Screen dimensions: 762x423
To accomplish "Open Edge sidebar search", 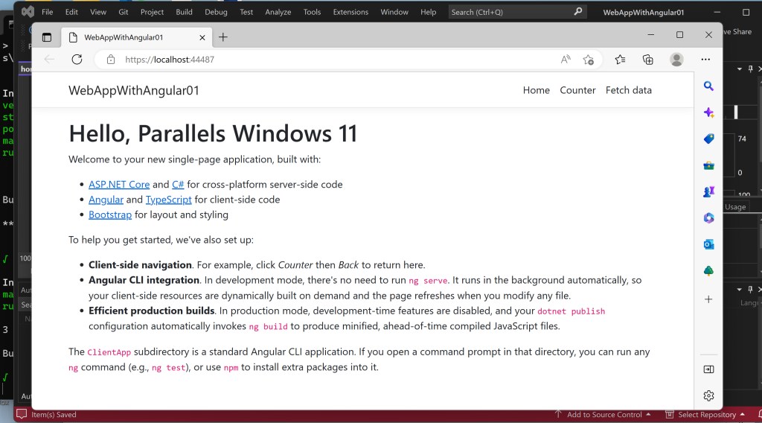I will point(708,86).
